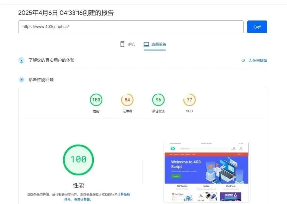Click the real user experience section icon
This screenshot has width=287, height=204.
(22, 60)
